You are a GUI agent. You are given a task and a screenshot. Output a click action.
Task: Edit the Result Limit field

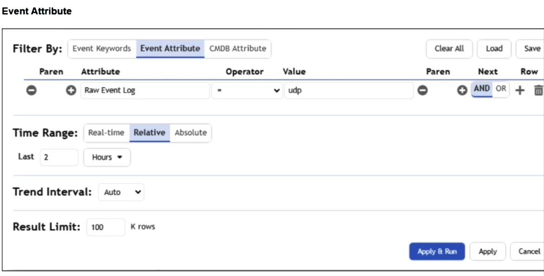tap(106, 227)
